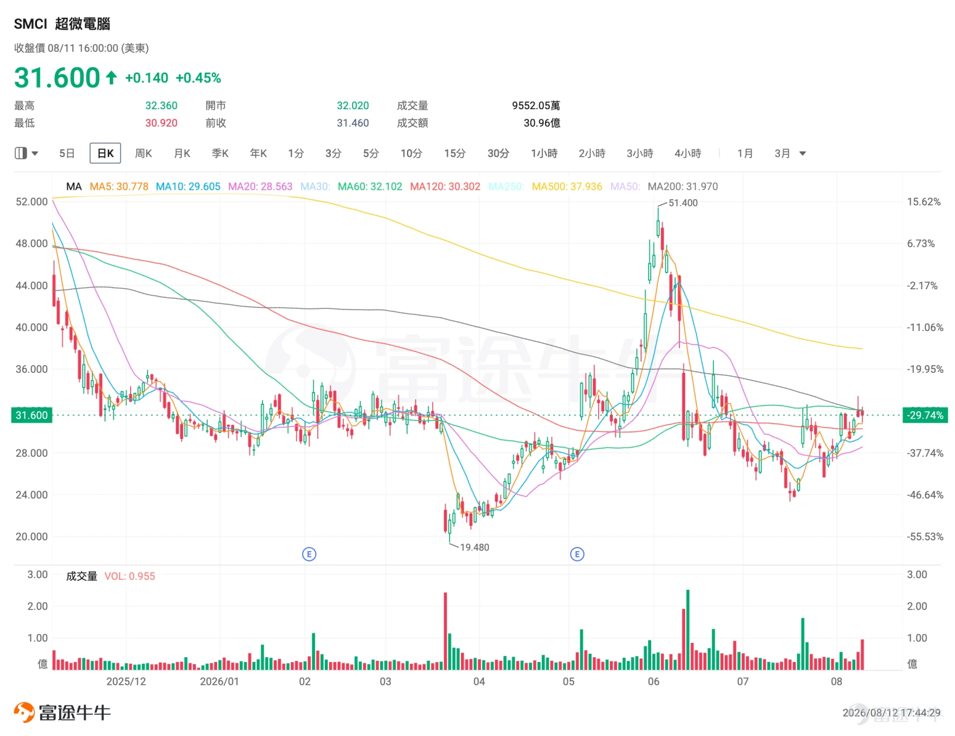Expand the chart layout dropdown arrow

pos(35,154)
